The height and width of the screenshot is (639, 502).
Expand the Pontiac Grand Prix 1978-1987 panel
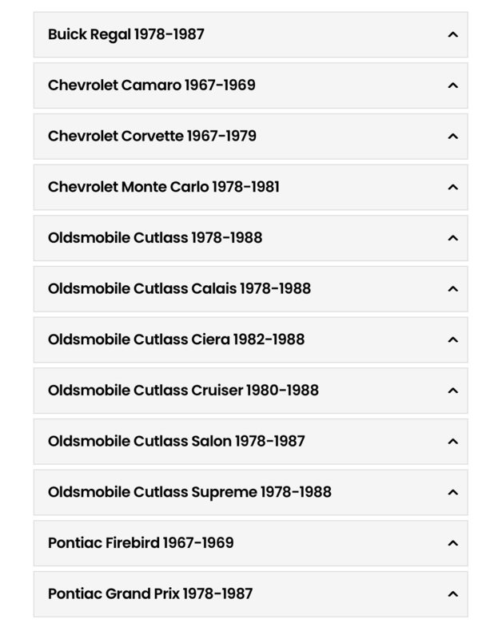(250, 594)
